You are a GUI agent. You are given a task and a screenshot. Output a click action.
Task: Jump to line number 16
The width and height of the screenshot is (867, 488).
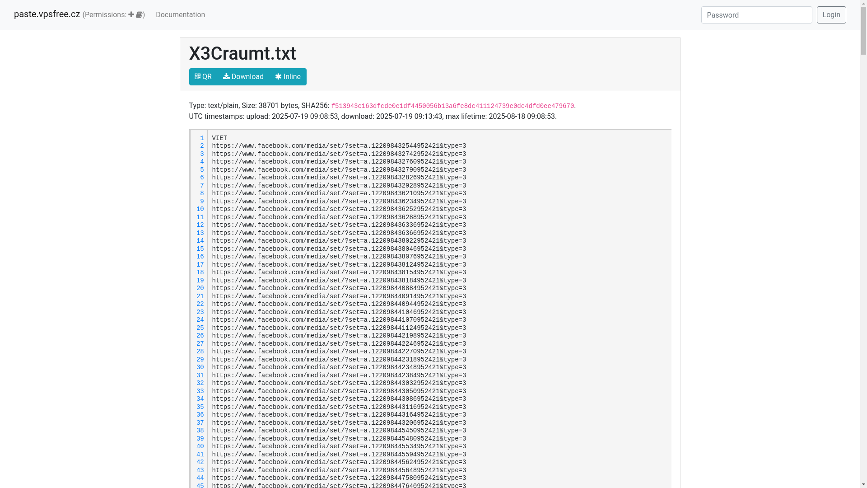(x=200, y=257)
